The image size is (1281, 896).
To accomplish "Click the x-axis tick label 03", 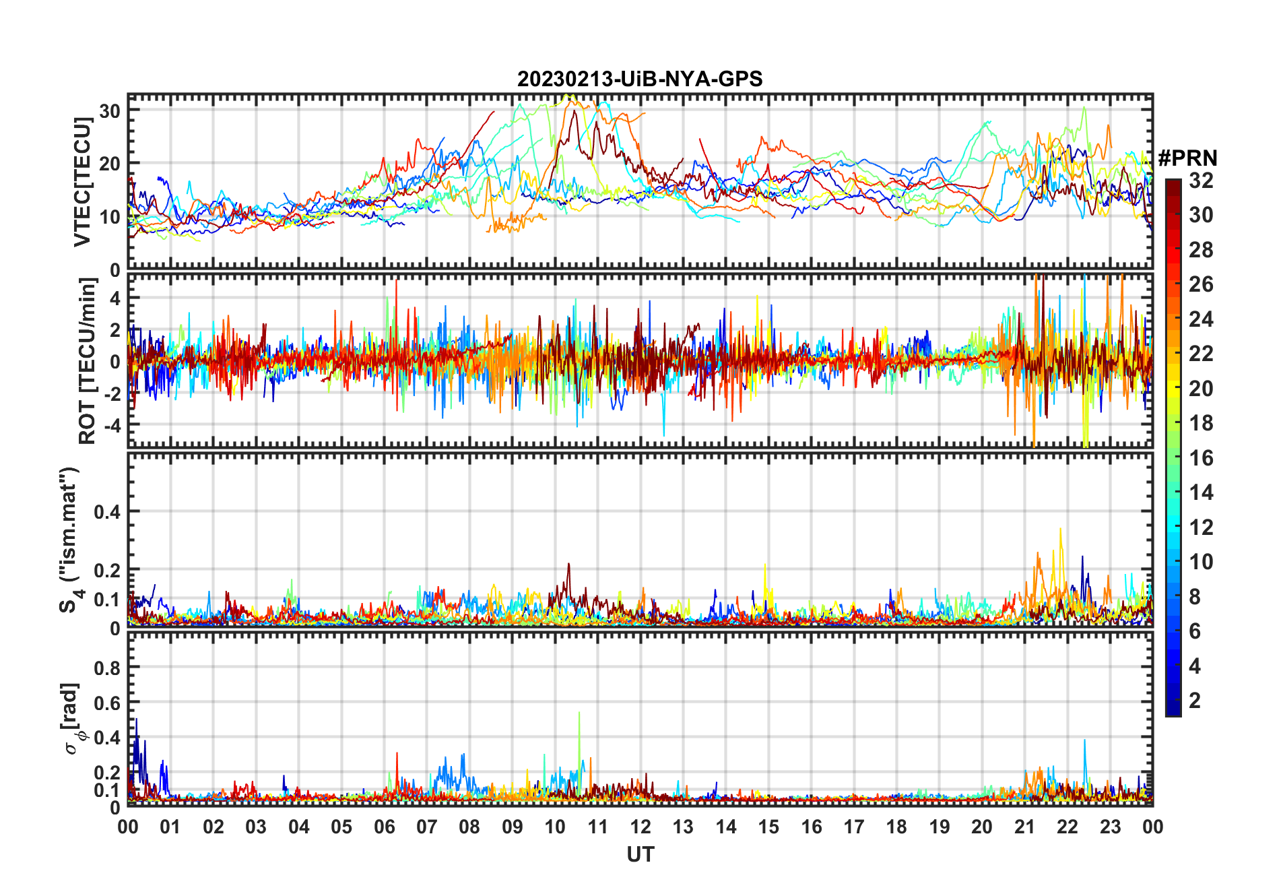I will coord(256,827).
